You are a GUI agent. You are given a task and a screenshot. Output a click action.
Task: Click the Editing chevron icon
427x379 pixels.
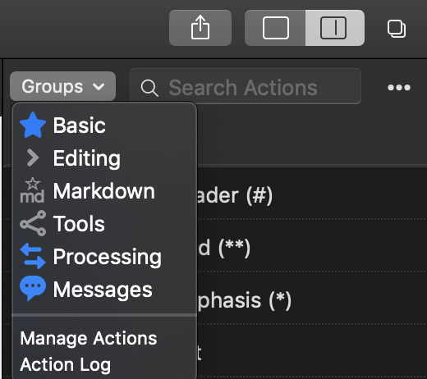click(33, 158)
